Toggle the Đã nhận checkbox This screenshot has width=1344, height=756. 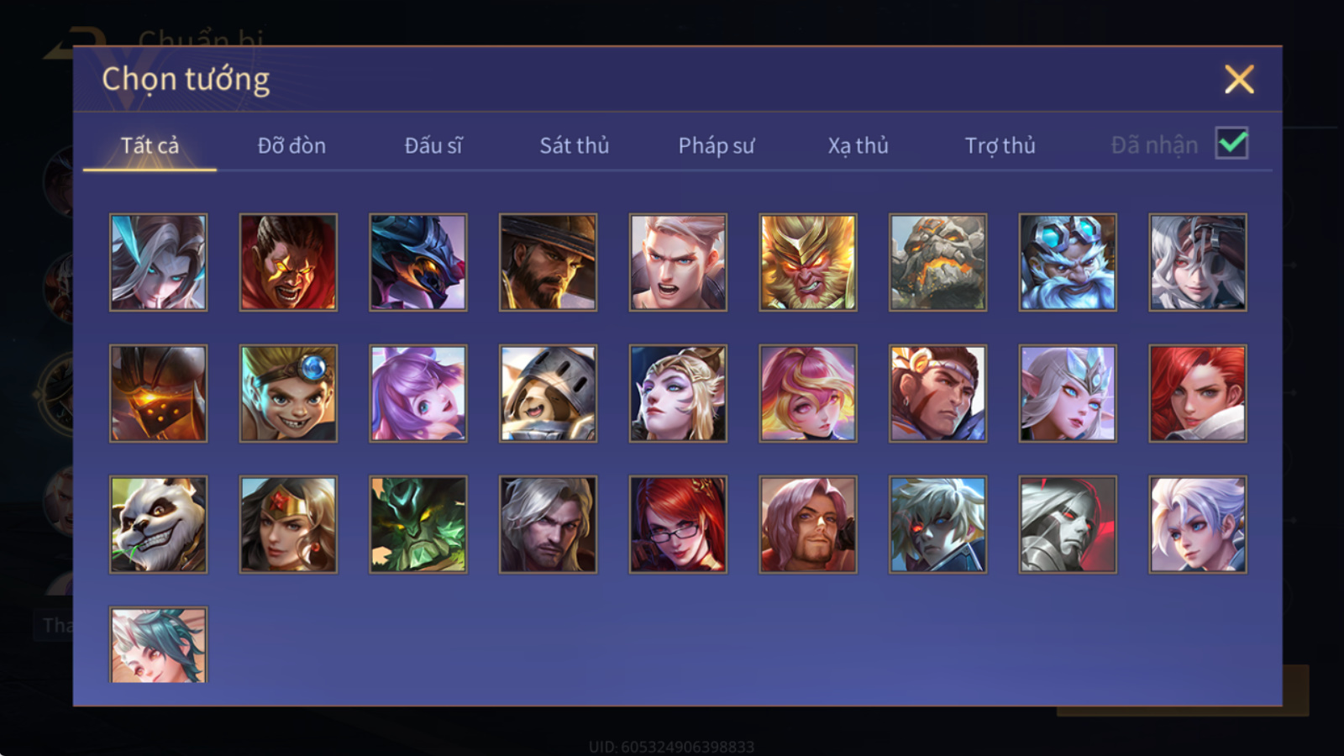1231,144
